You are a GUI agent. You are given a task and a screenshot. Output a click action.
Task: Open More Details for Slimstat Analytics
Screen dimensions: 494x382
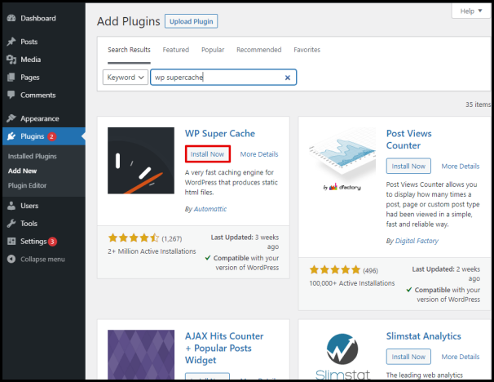tap(461, 357)
